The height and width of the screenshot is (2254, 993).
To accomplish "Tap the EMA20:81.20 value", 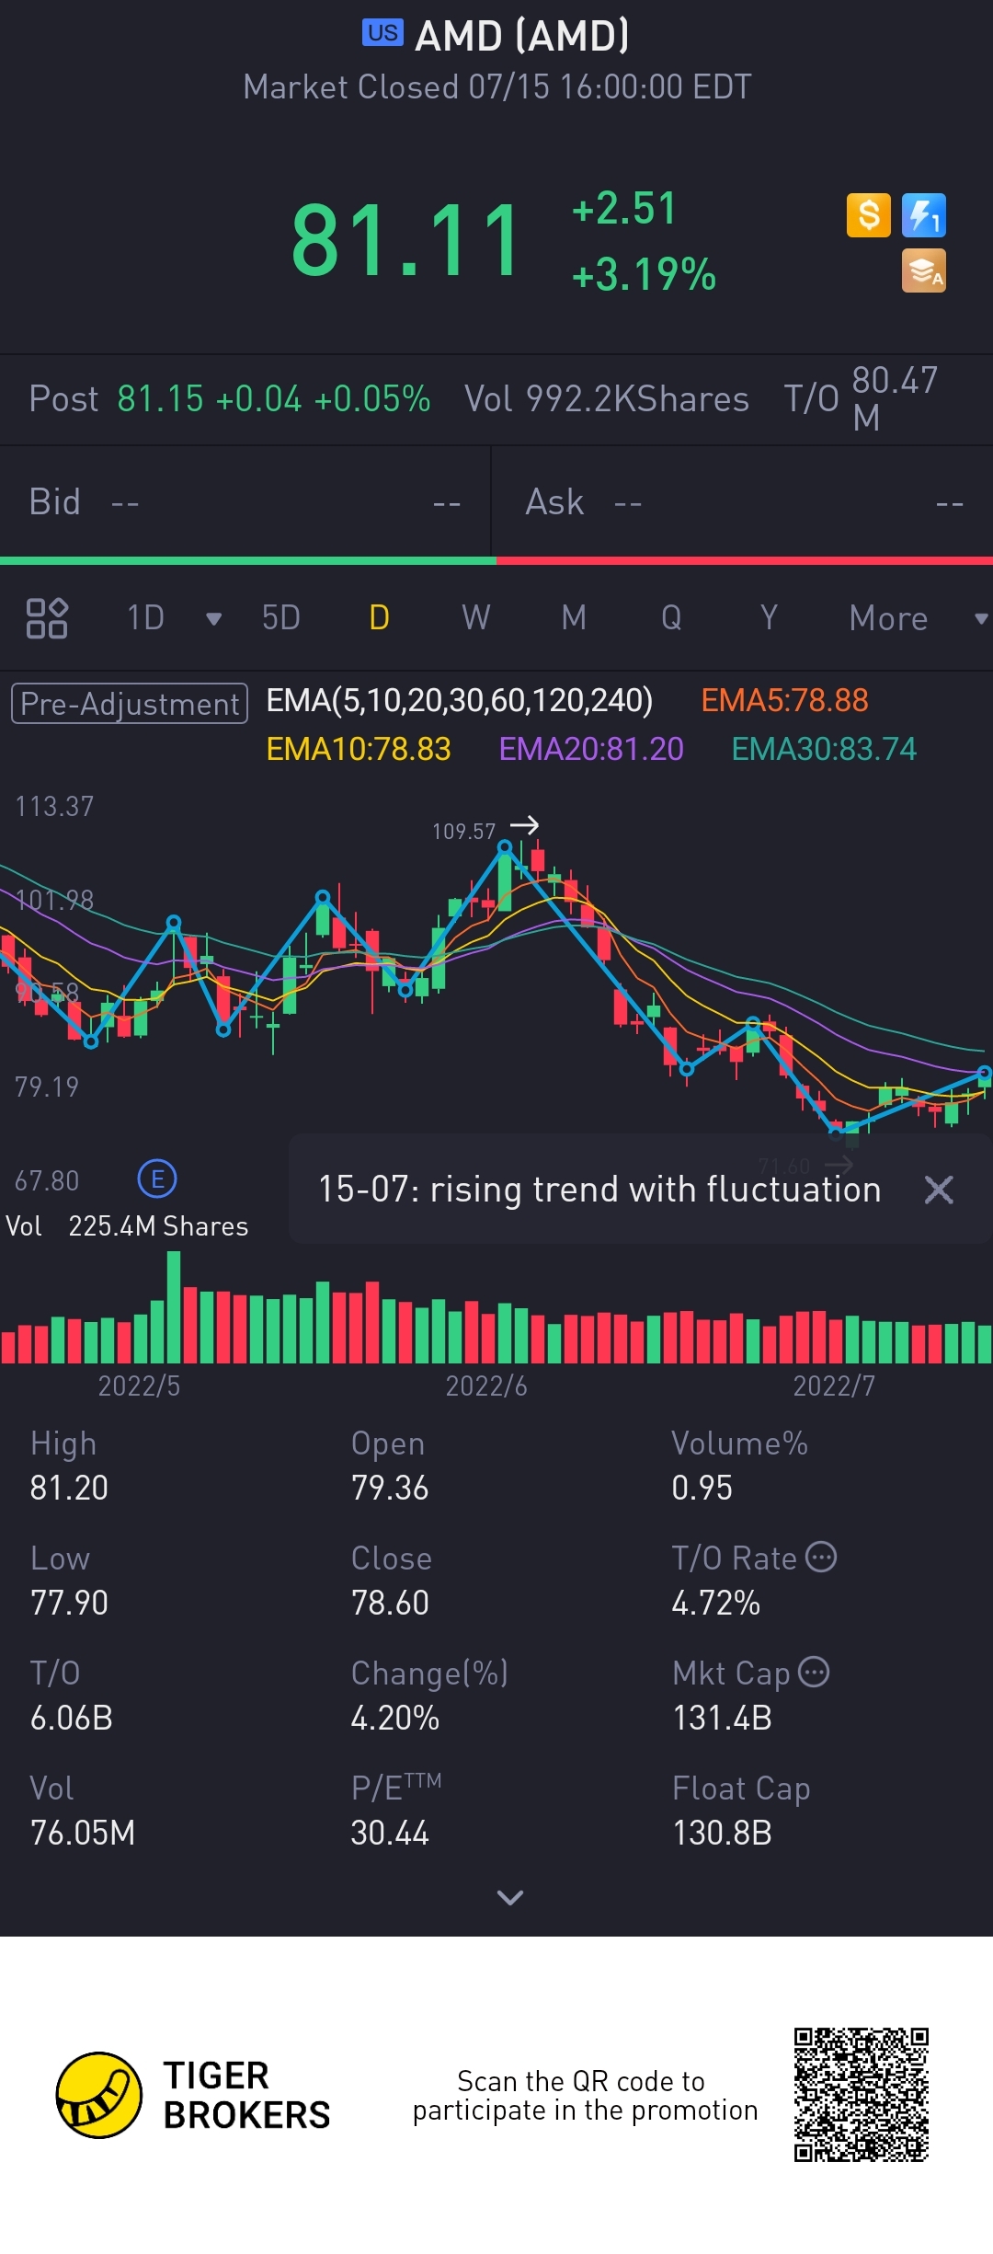I will click(591, 750).
